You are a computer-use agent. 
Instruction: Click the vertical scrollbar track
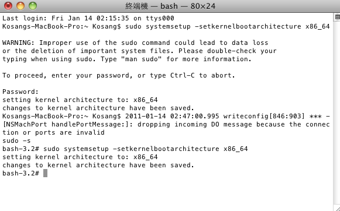pyautogui.click(x=336, y=112)
